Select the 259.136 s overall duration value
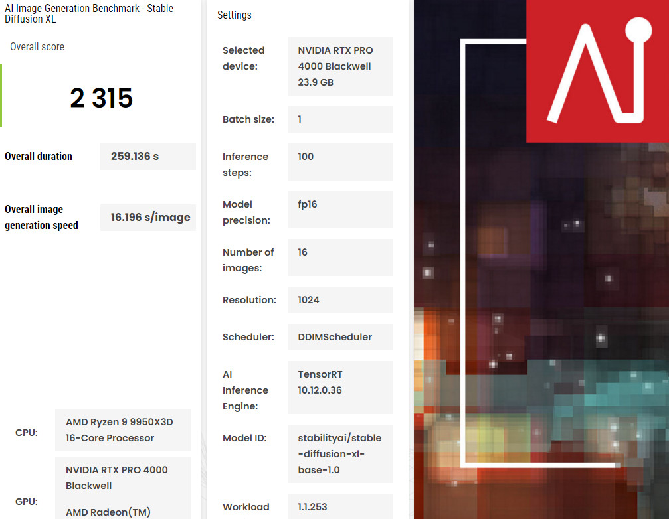Viewport: 669px width, 519px height. click(147, 157)
